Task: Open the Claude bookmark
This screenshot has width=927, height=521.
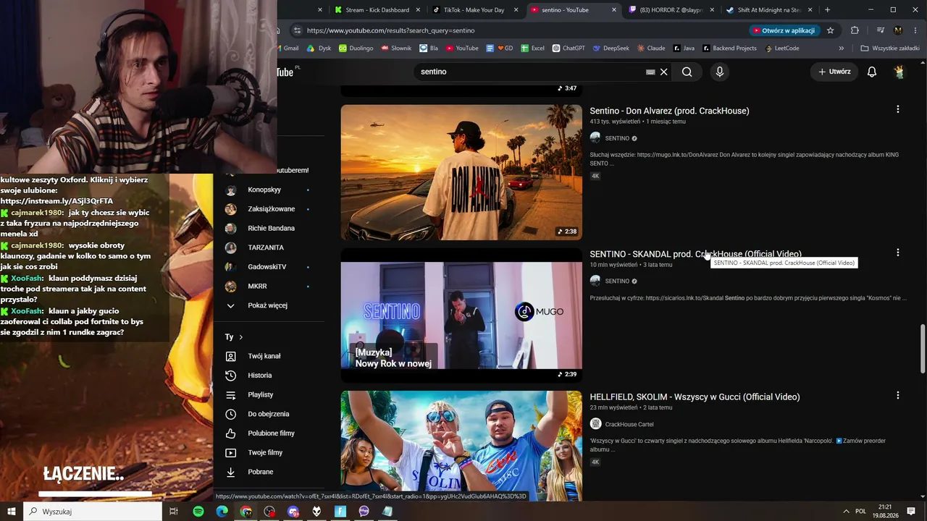Action: tap(650, 48)
